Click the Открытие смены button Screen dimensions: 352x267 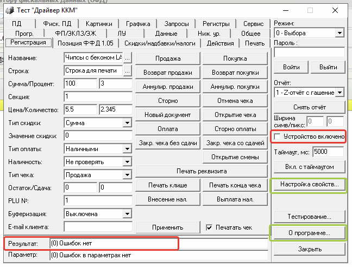235,157
